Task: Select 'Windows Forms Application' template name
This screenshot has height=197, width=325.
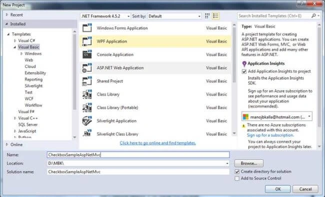Action: click(122, 28)
